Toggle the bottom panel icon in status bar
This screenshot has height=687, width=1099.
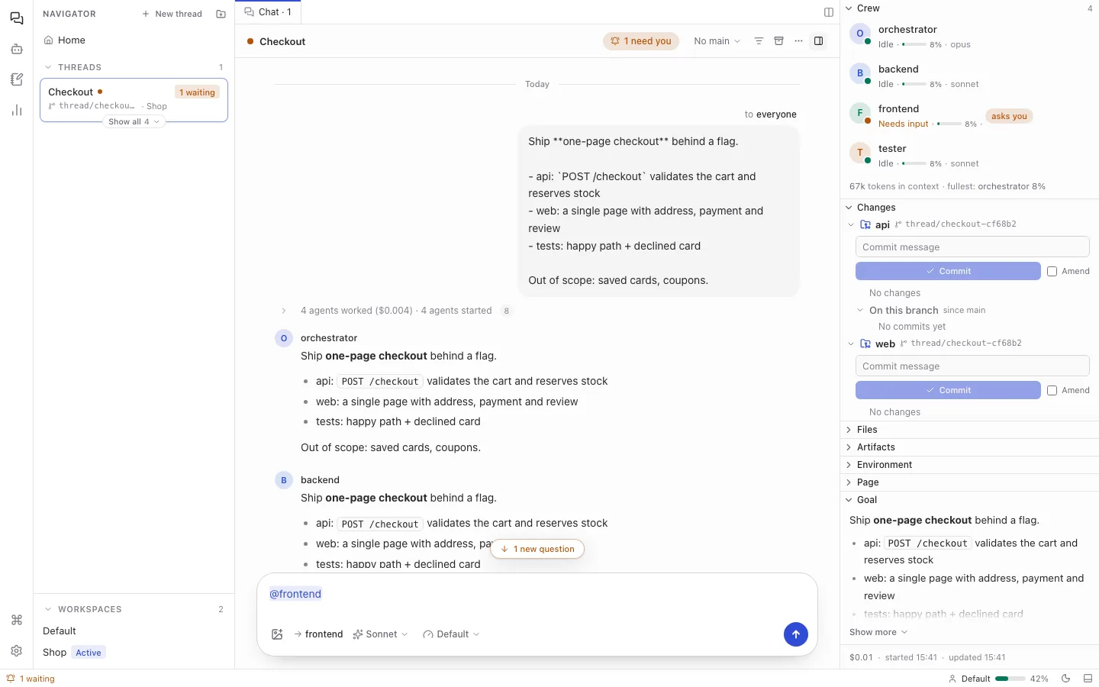(x=1088, y=679)
